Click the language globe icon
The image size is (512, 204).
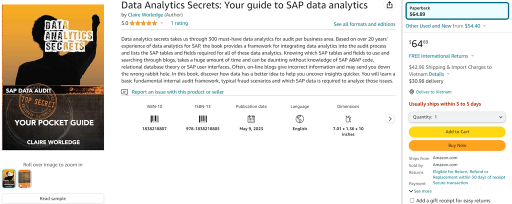tap(299, 119)
